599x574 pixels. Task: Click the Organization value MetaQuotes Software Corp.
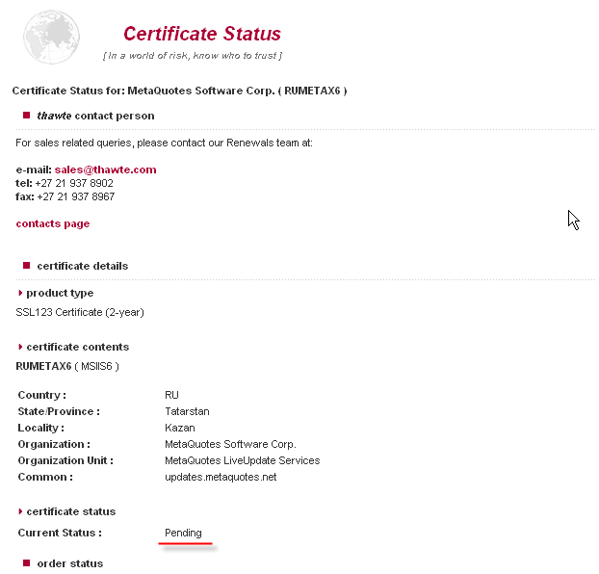point(230,444)
